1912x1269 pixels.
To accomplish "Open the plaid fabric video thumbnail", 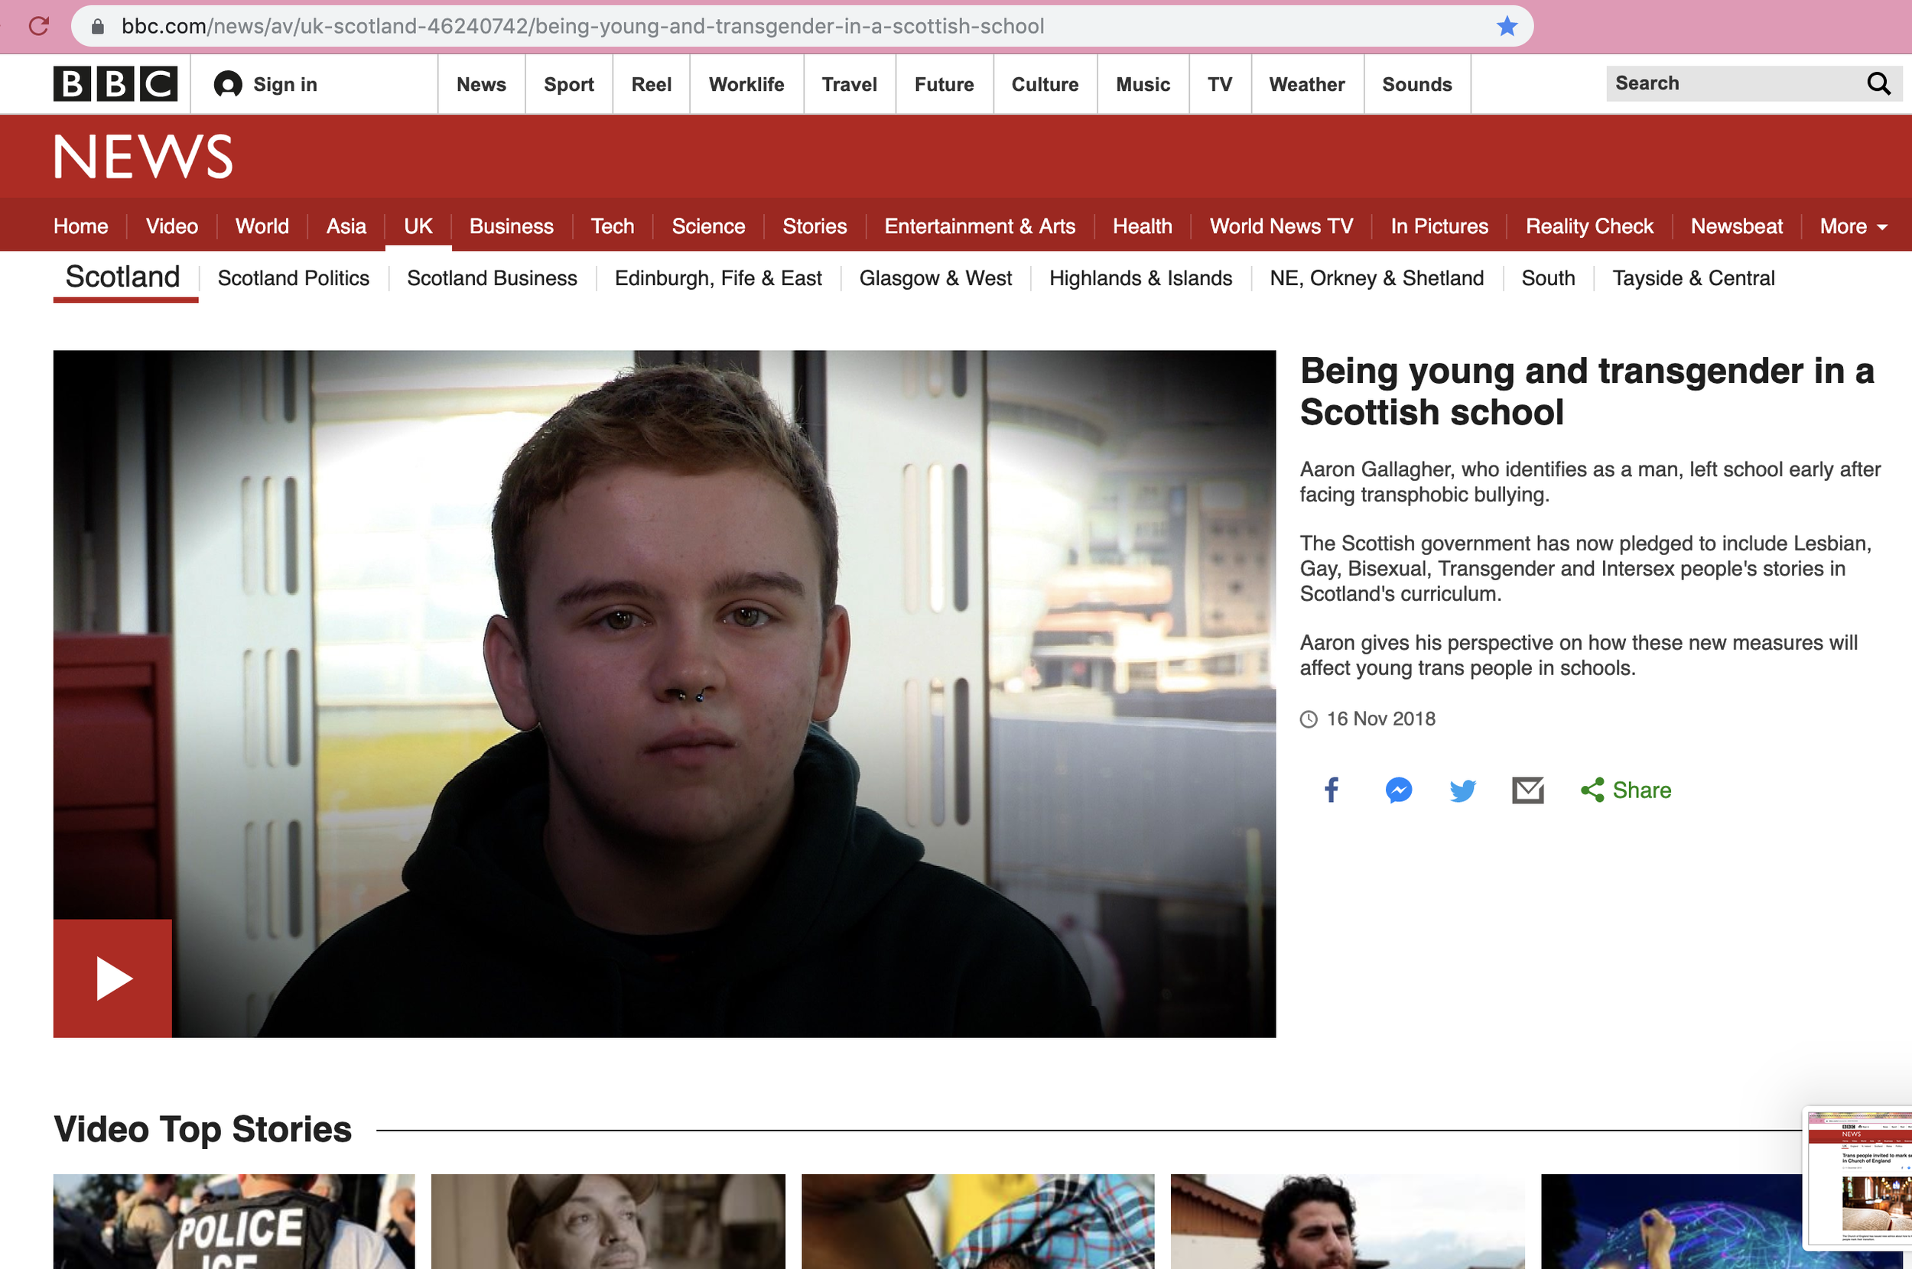I will [978, 1222].
